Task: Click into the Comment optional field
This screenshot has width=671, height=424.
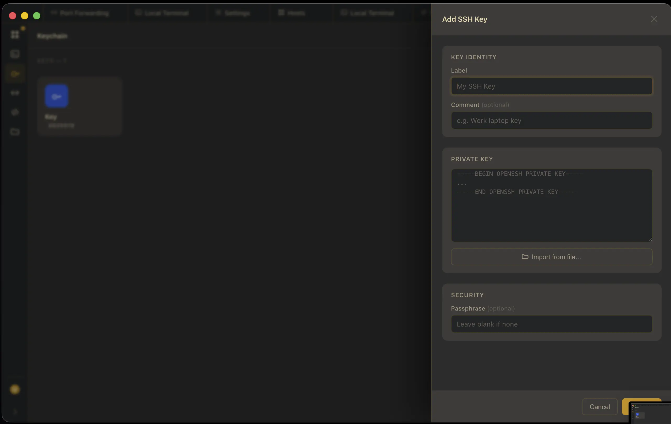Action: pos(552,121)
